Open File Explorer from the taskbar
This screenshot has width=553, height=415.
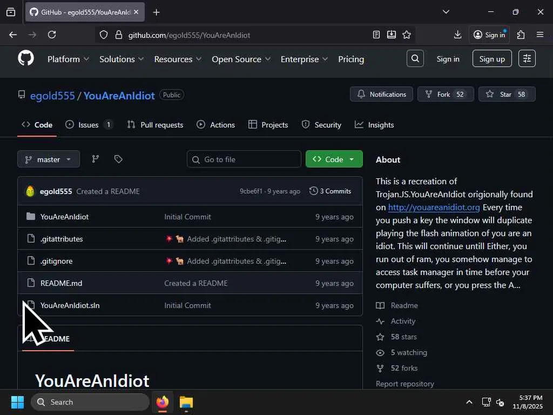[x=186, y=402]
